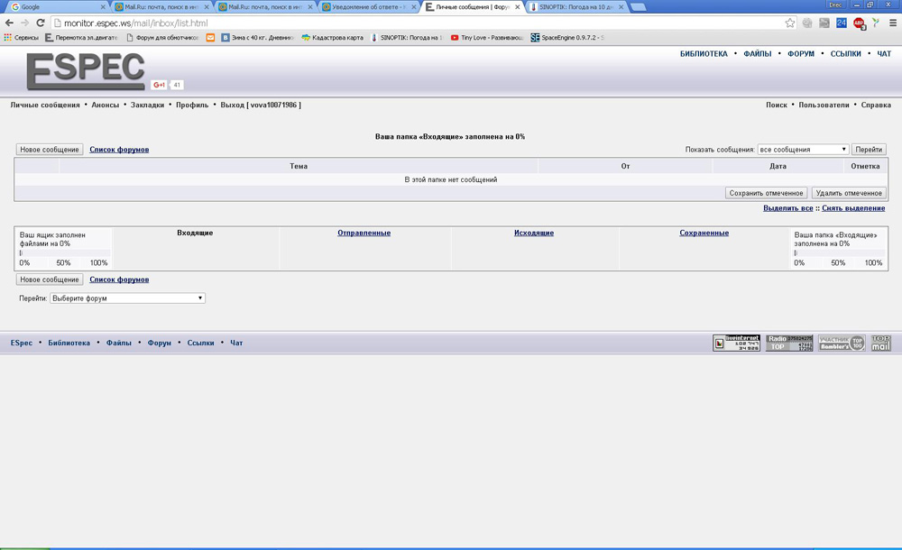Click the top 'Новое сообщение' button
Screen dimensions: 902x550
point(50,150)
